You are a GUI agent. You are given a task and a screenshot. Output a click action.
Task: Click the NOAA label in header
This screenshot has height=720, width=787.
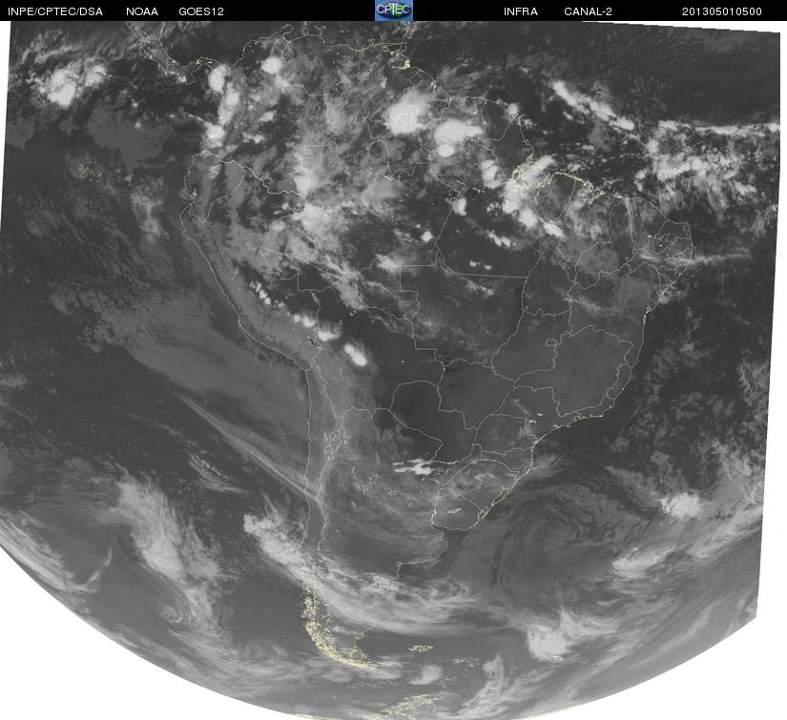click(142, 11)
